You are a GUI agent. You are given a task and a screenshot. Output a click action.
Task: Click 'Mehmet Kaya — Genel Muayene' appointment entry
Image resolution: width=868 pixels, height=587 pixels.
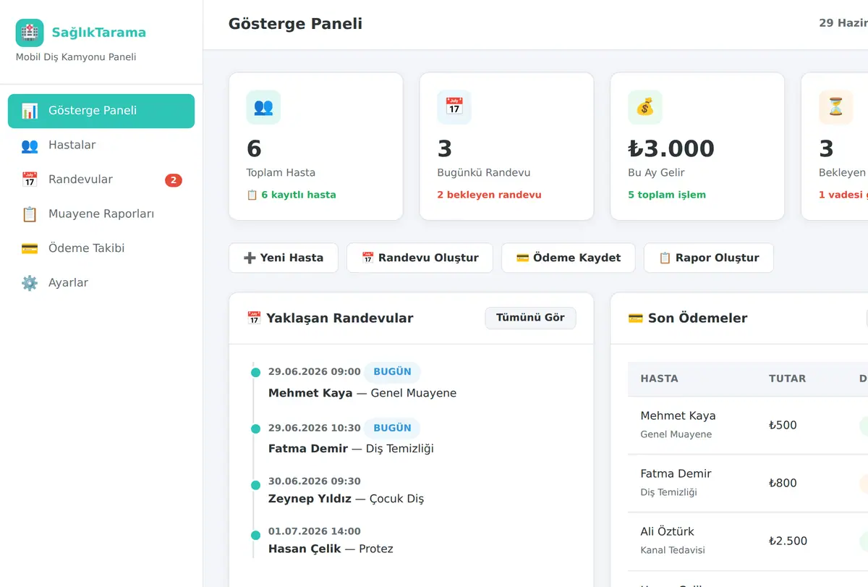[362, 393]
